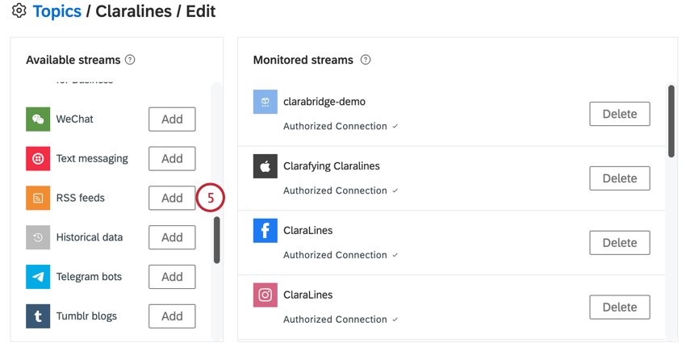This screenshot has height=343, width=686.
Task: Click the Tumblr blogs icon
Action: [x=38, y=316]
